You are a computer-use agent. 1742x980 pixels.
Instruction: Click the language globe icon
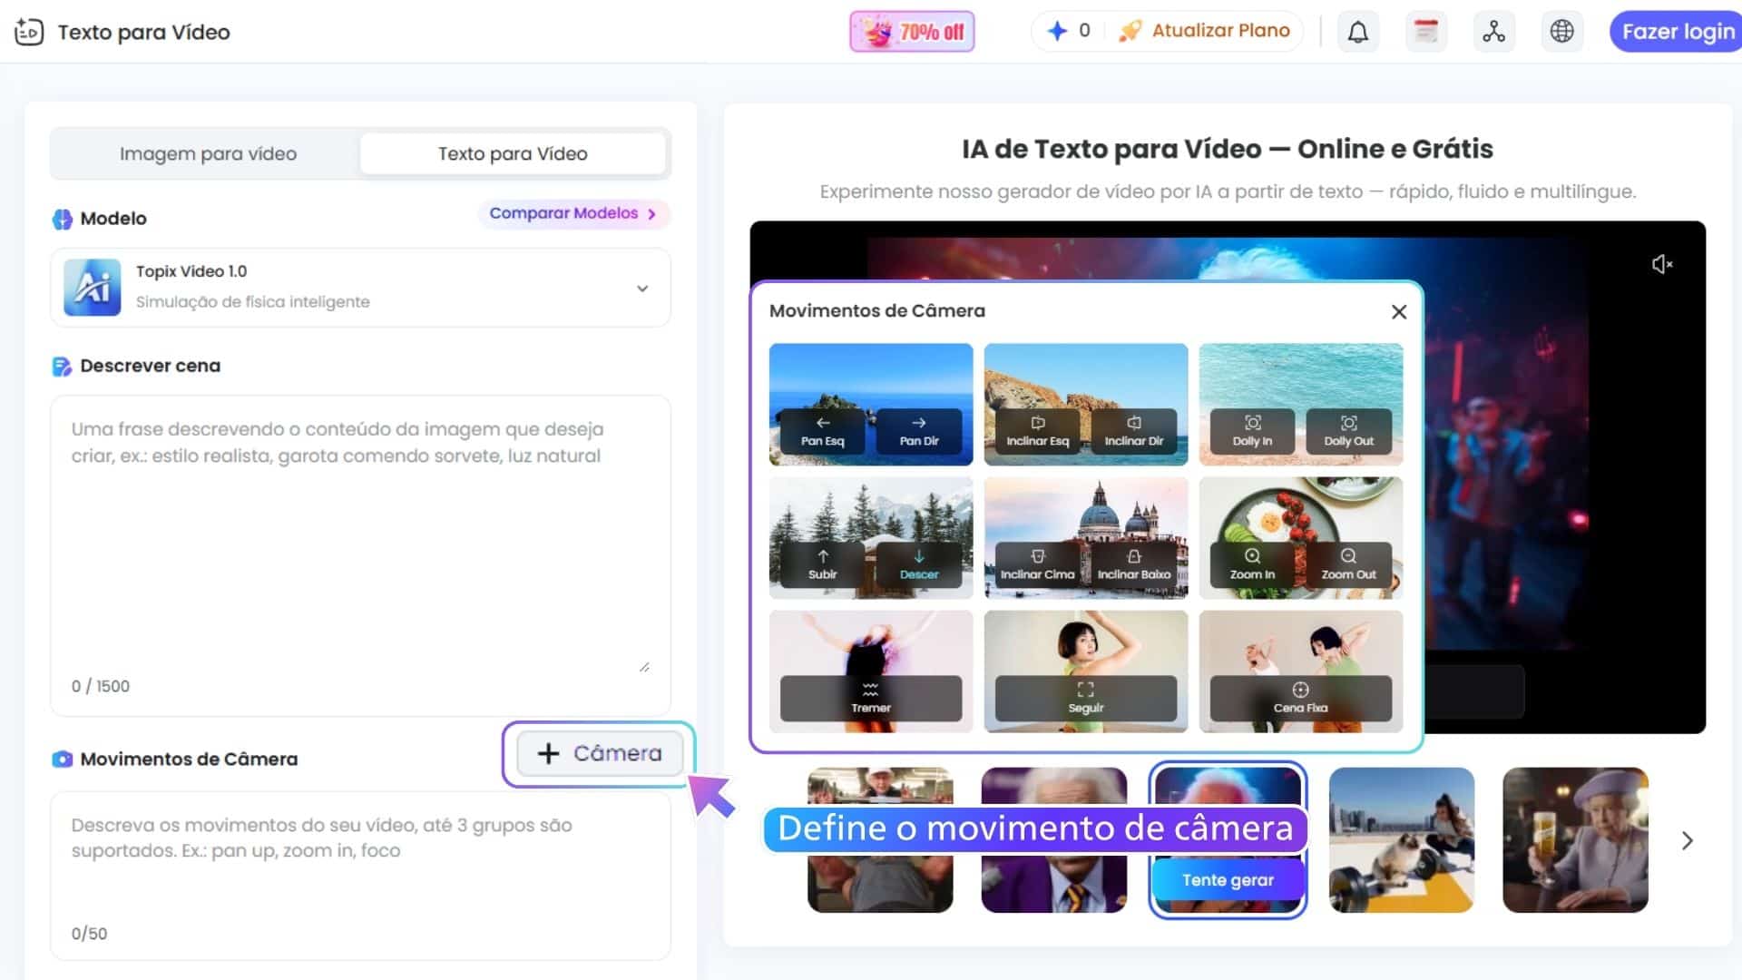click(1561, 31)
